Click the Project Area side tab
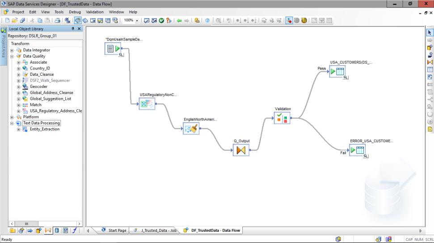 click(x=3, y=46)
